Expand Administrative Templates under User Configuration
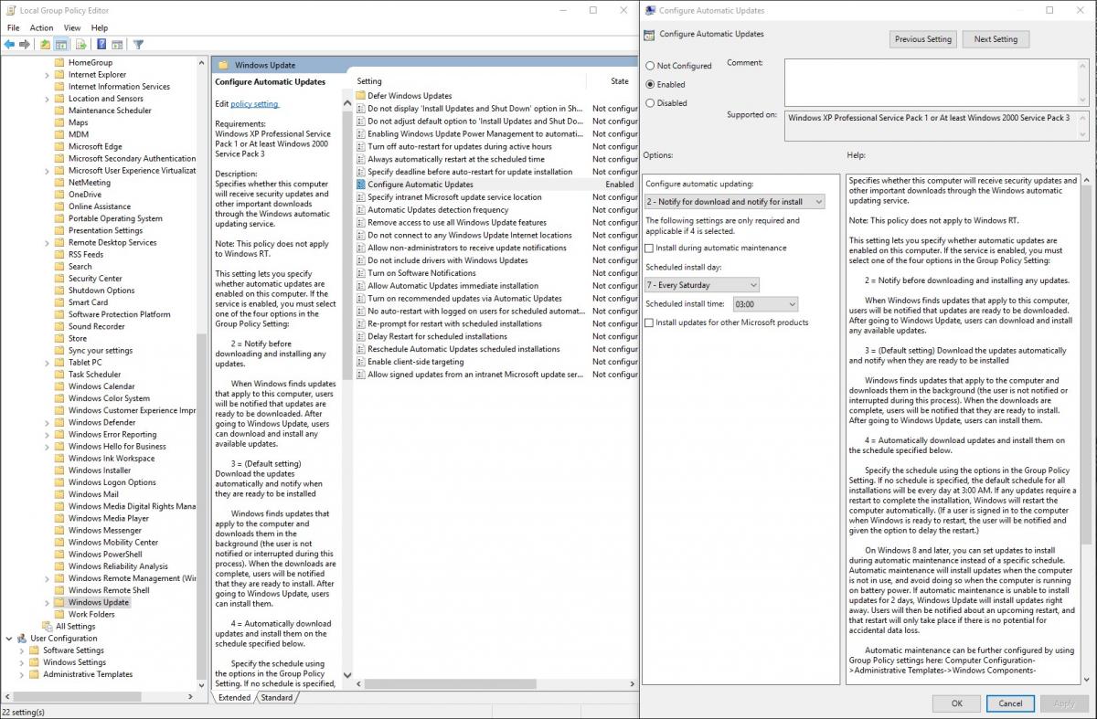This screenshot has width=1097, height=719. [22, 674]
